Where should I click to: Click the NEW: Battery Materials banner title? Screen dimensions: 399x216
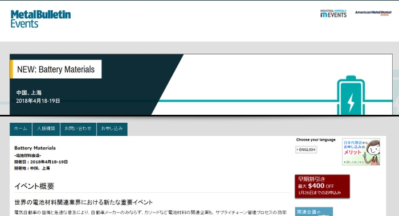tap(56, 69)
